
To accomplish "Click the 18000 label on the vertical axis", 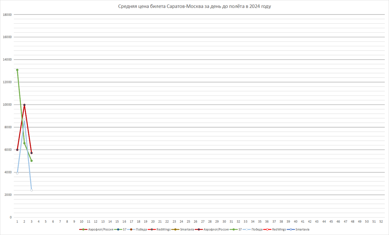I will tap(7, 15).
